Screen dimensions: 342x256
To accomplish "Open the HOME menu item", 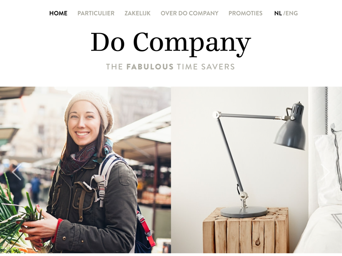I will [58, 13].
